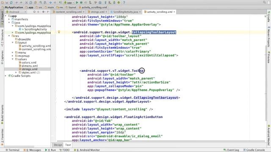
Task: Expand the Gradle Scripts node
Action: pyautogui.click(x=6, y=76)
